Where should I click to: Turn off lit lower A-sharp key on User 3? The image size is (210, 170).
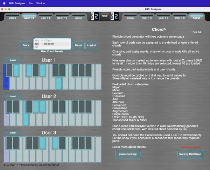[x=42, y=143]
